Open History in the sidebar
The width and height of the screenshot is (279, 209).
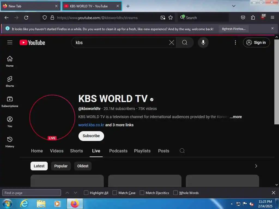pyautogui.click(x=10, y=142)
